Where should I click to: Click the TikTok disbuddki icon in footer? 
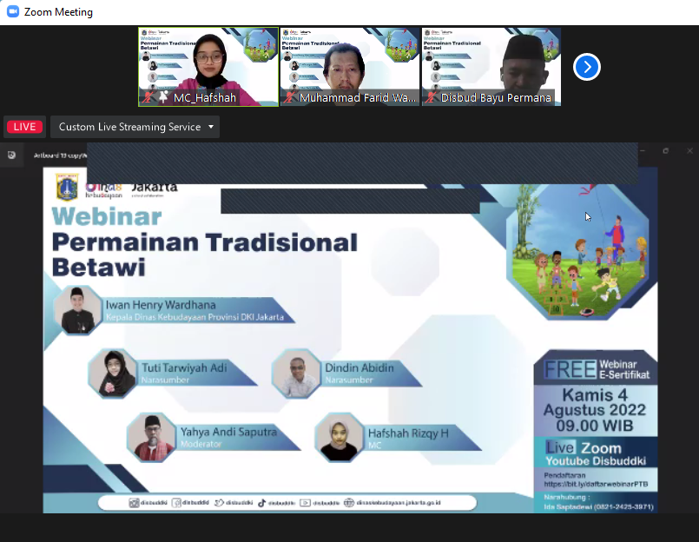[261, 503]
